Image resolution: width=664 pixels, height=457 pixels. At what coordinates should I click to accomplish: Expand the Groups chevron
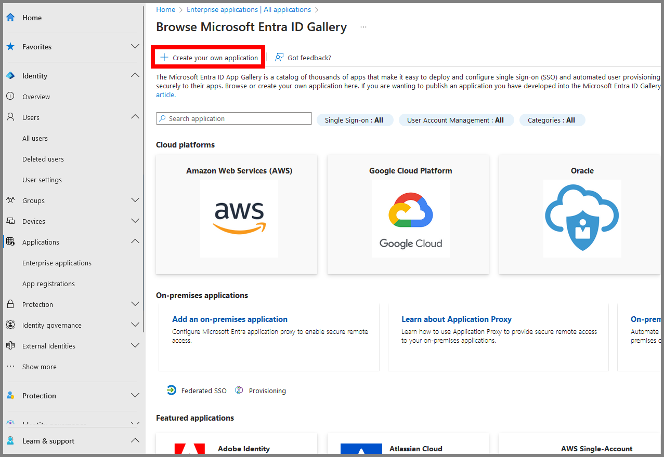tap(135, 200)
